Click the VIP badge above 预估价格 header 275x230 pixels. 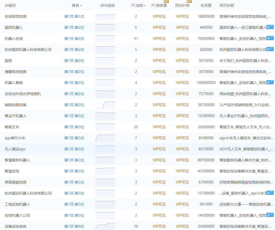(x=189, y=2)
